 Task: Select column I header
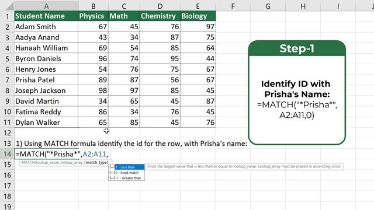point(338,6)
